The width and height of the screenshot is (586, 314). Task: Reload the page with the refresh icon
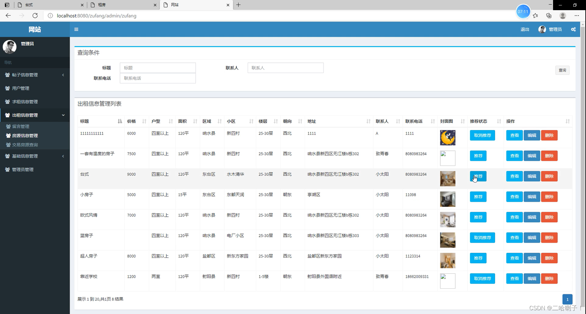tap(35, 16)
